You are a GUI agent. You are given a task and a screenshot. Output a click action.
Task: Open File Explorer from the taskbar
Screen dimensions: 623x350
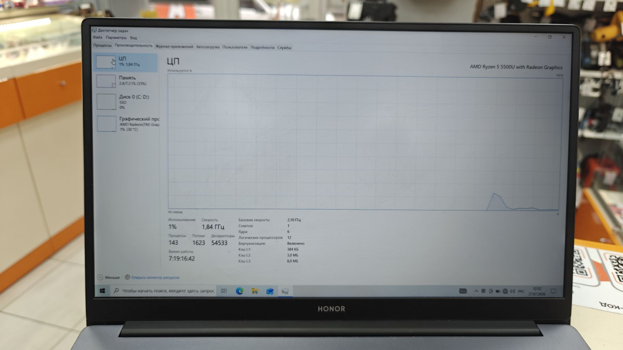255,291
